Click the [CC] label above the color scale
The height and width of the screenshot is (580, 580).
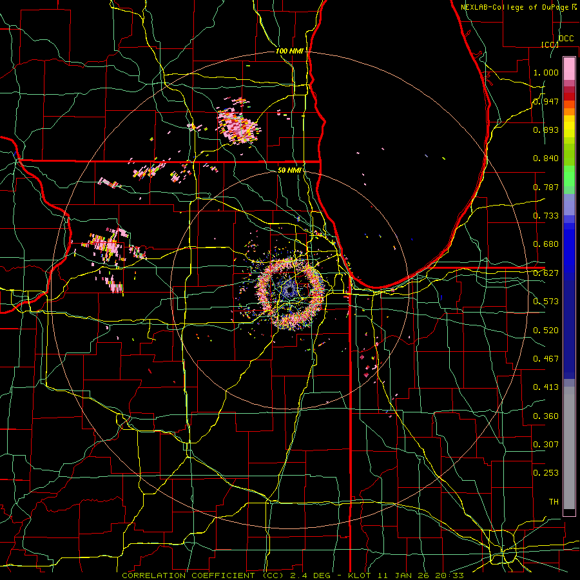point(550,44)
